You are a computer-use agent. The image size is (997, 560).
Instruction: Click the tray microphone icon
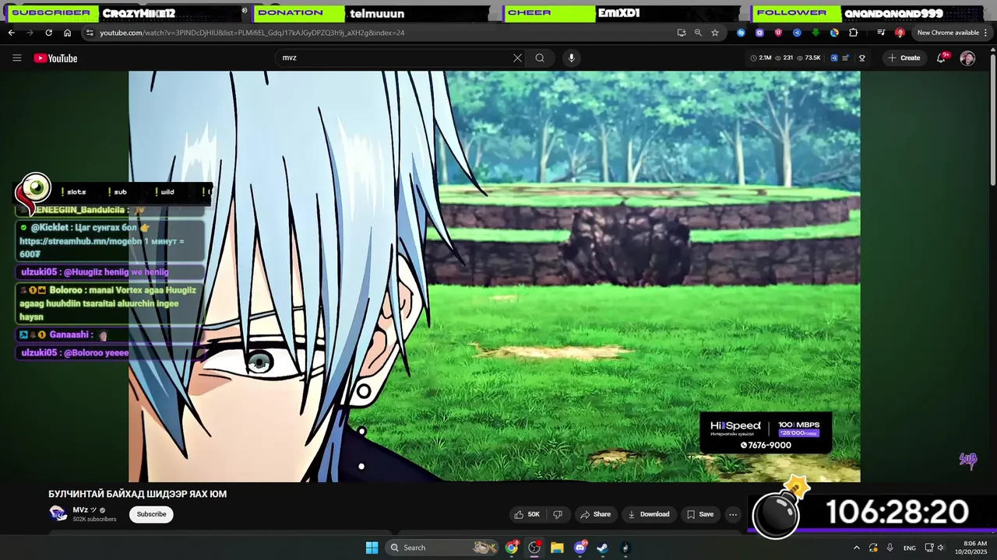[890, 548]
